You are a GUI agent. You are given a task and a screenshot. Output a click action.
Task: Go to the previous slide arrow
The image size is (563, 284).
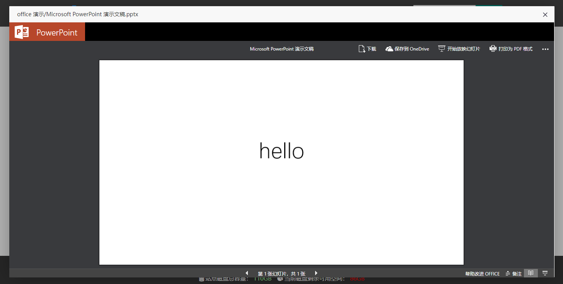point(247,273)
